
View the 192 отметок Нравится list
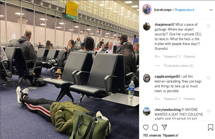[x=161, y=135]
